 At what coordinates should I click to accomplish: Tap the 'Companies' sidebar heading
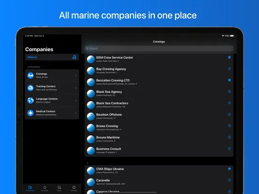pyautogui.click(x=39, y=49)
